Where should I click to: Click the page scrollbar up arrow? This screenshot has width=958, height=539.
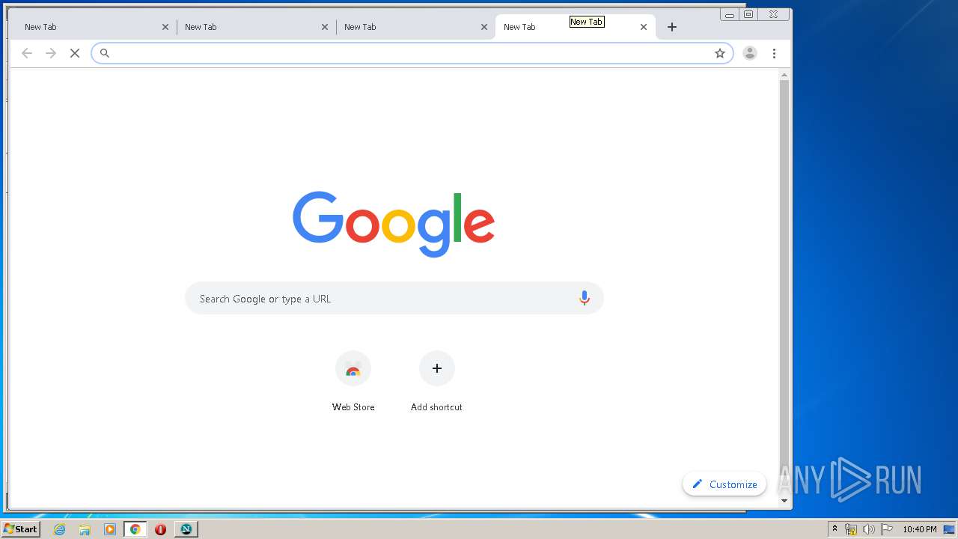point(784,75)
